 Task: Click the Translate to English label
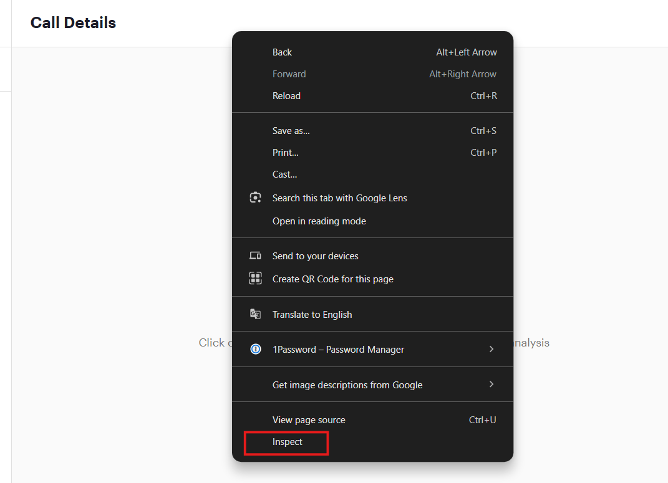tap(312, 315)
